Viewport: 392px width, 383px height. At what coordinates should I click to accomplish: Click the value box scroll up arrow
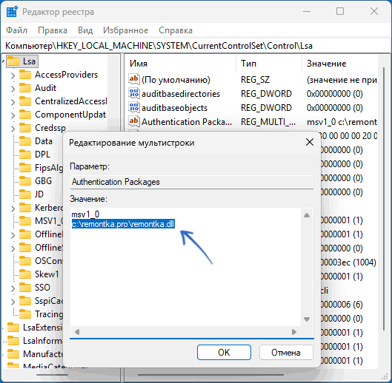pos(307,215)
